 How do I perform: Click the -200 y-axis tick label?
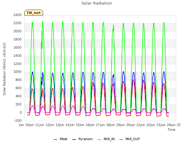click(18, 121)
